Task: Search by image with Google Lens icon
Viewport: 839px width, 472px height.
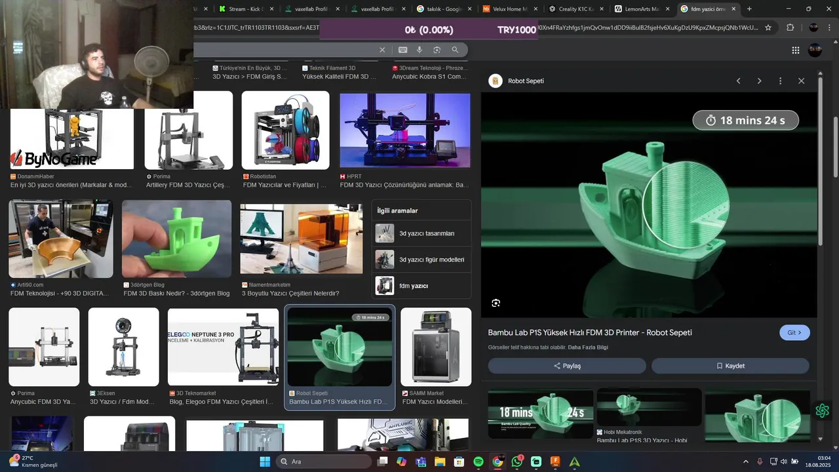Action: click(x=437, y=50)
